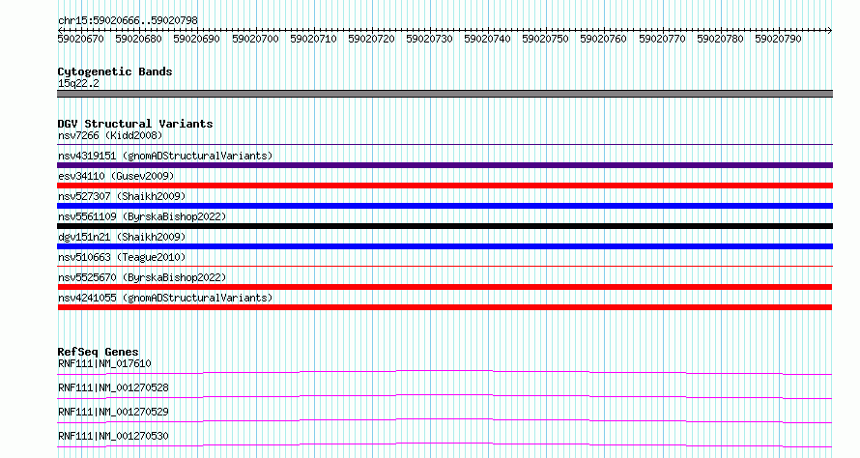Open variant nsv5525670 (ByrskaBishop2022) label

pyautogui.click(x=142, y=277)
